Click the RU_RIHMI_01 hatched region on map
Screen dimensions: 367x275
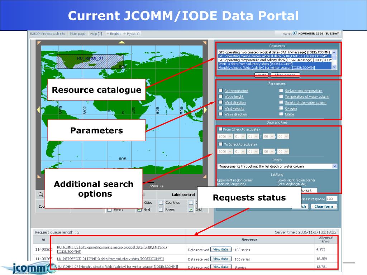tap(90, 62)
